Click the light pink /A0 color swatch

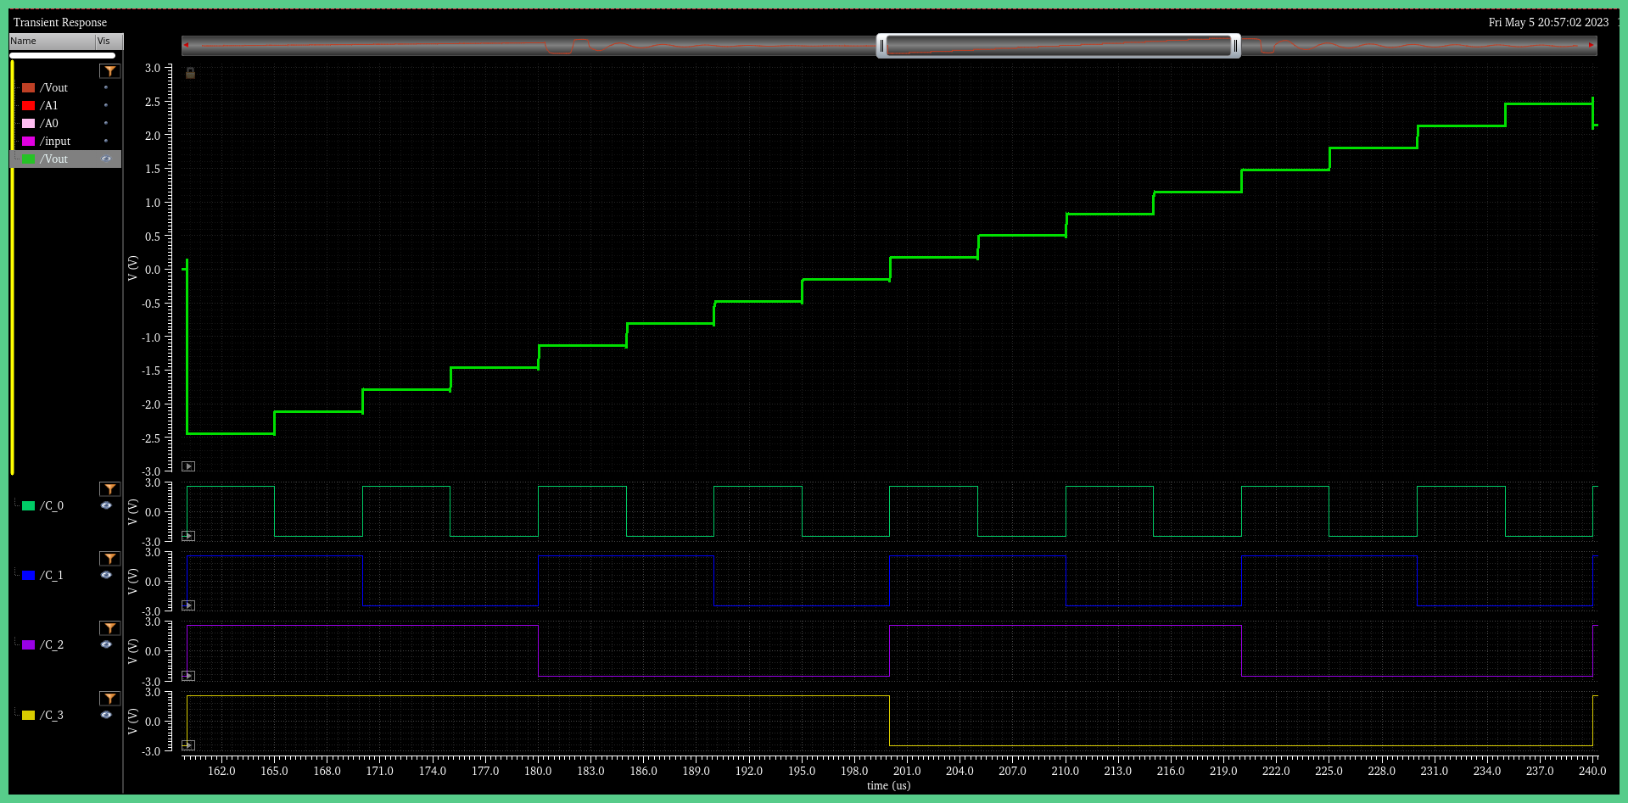pos(29,123)
